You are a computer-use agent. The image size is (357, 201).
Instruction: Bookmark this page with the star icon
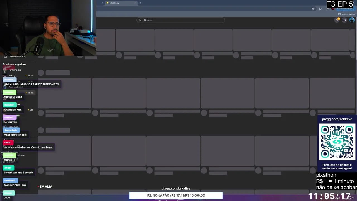point(313,9)
